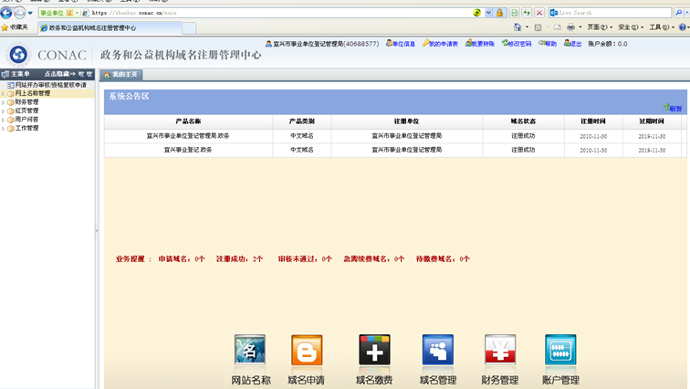Click the 财务管理 yen icon

pyautogui.click(x=500, y=350)
